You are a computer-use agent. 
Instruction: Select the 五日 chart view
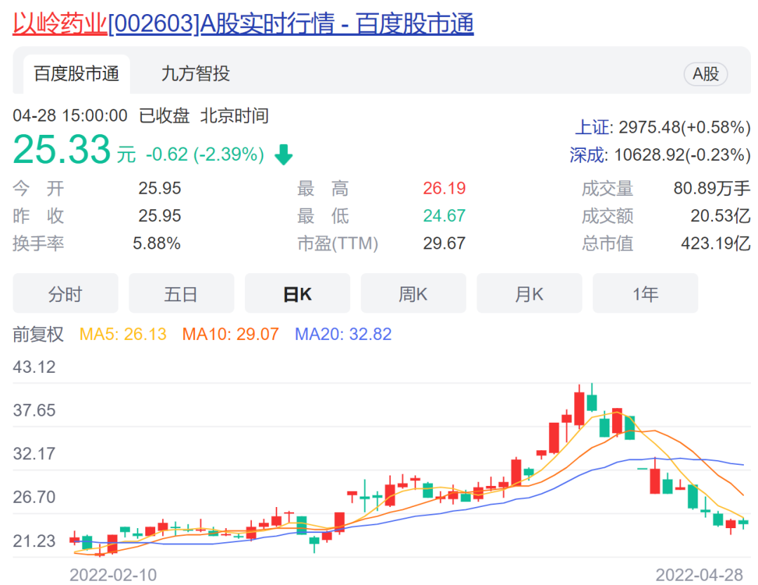(181, 294)
